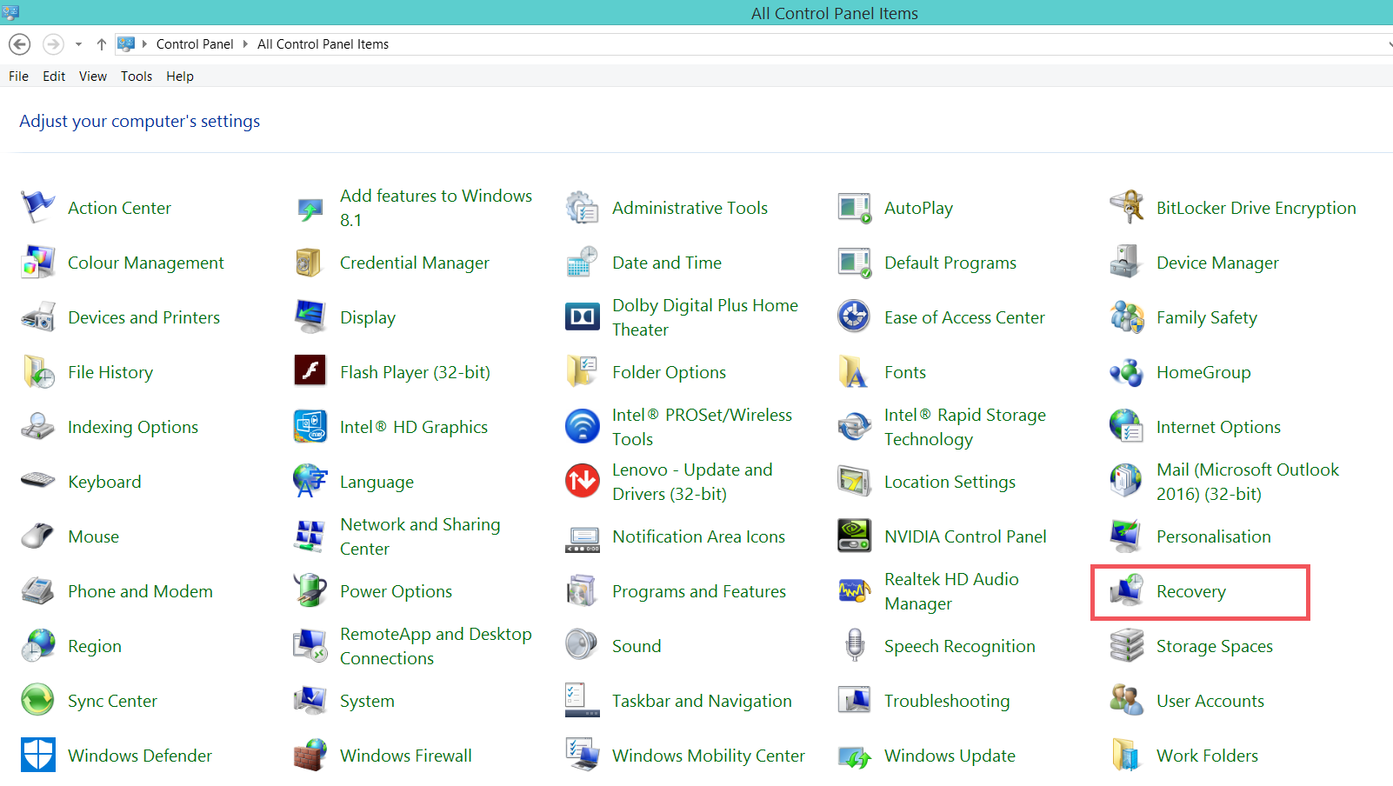Open Troubleshooting link
Image resolution: width=1393 pixels, height=786 pixels.
pyautogui.click(x=947, y=701)
